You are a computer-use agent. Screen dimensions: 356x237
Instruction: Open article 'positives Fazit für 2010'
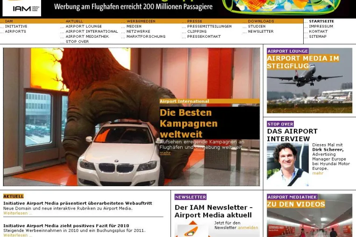66,226
